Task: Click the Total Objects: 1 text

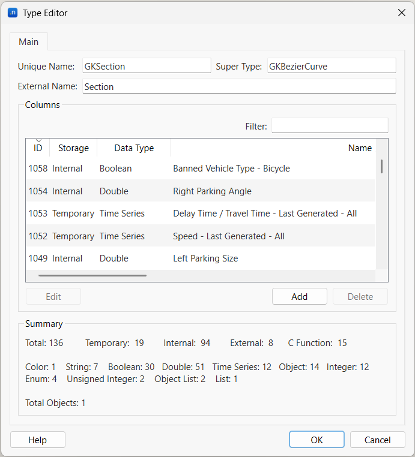Action: click(55, 403)
